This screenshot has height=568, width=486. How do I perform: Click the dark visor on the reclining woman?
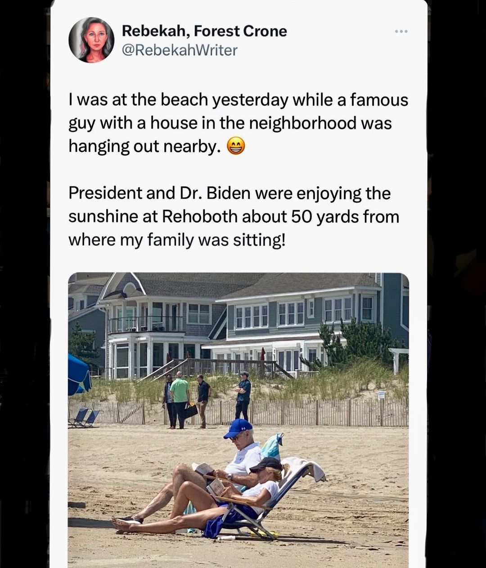point(265,464)
